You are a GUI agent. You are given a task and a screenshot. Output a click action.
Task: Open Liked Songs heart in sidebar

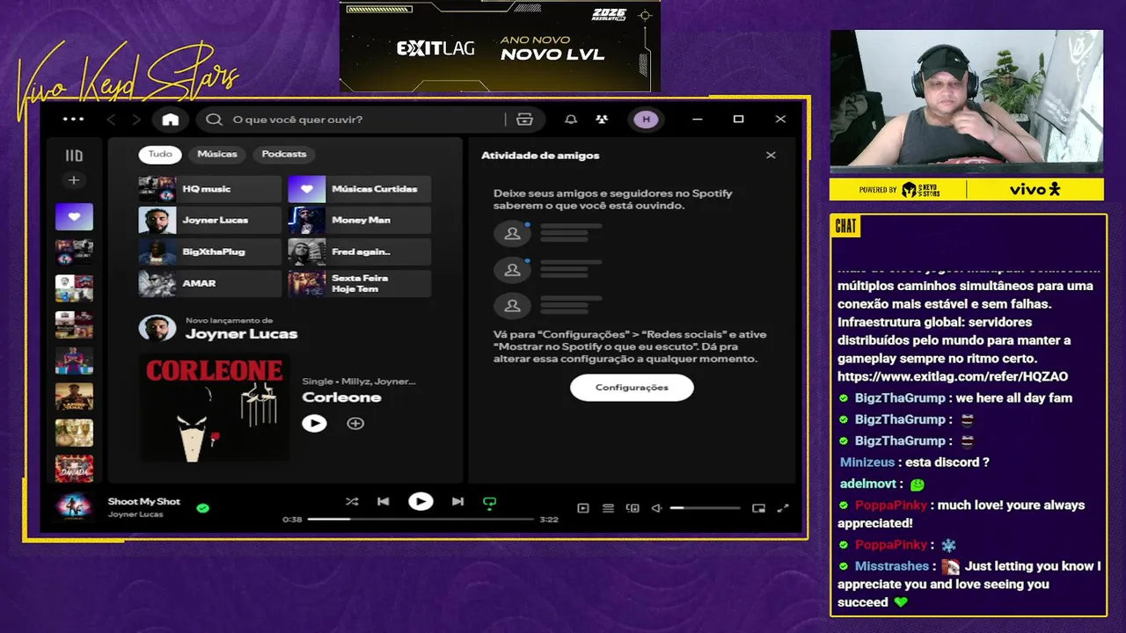click(74, 216)
